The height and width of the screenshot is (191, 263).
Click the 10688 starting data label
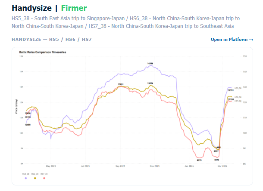pyautogui.click(x=28, y=125)
